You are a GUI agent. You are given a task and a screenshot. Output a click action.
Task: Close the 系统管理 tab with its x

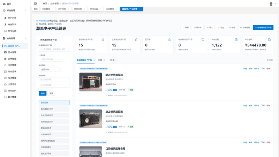coord(52,9)
